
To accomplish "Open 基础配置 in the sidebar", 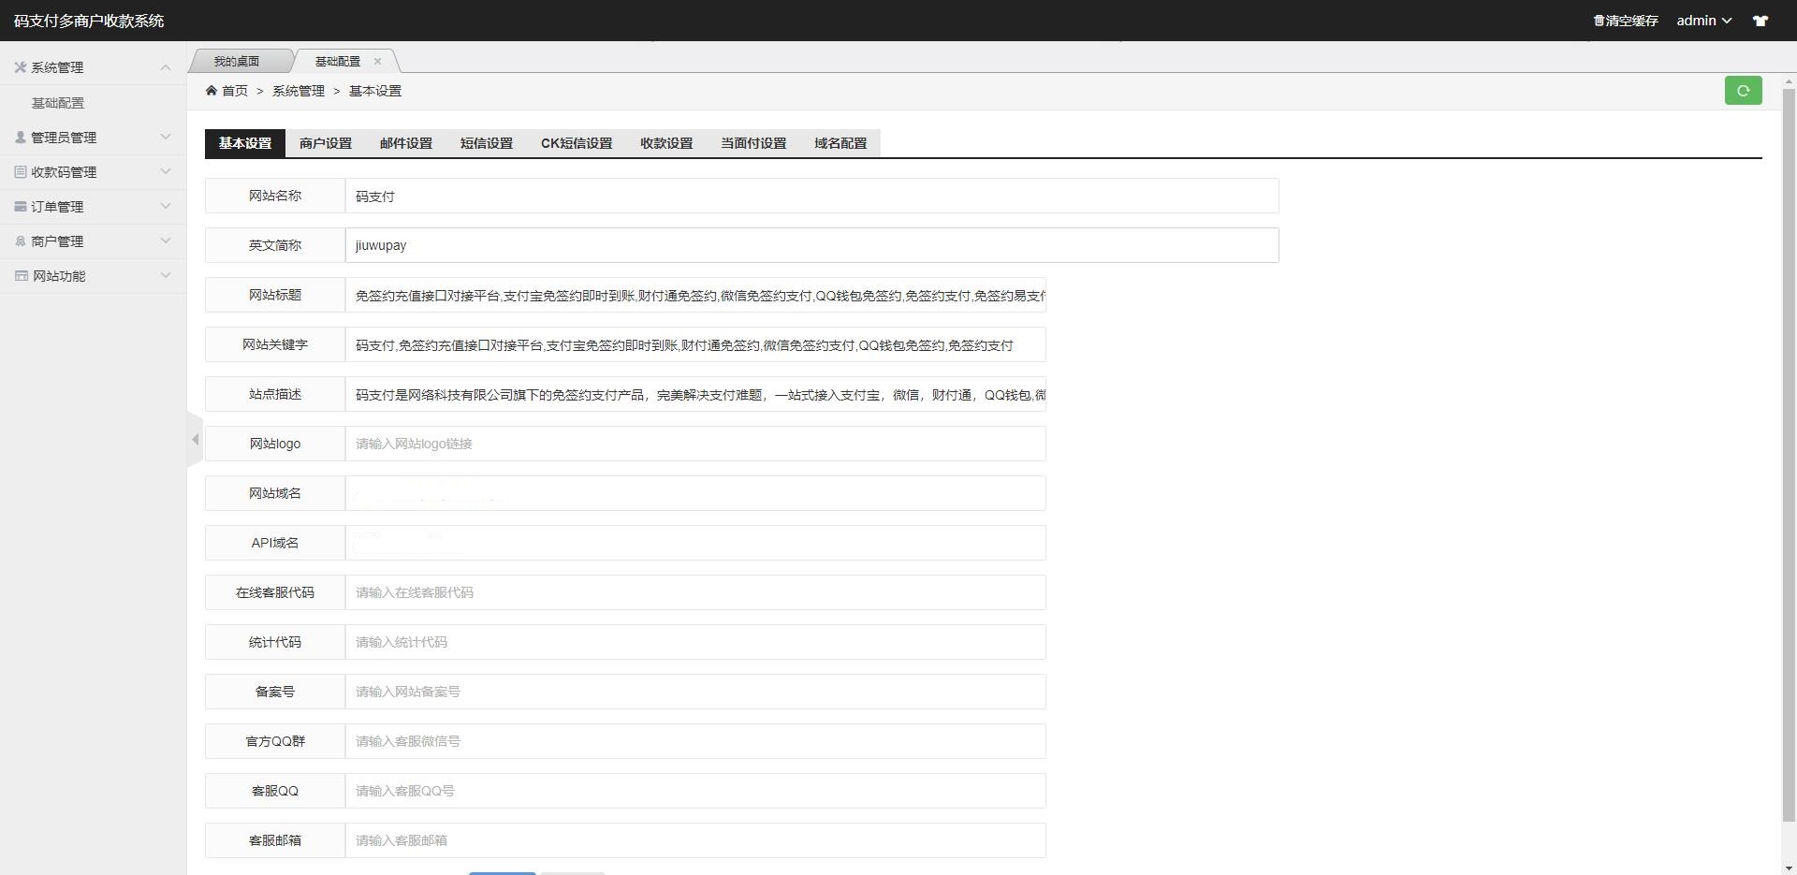I will pos(58,103).
